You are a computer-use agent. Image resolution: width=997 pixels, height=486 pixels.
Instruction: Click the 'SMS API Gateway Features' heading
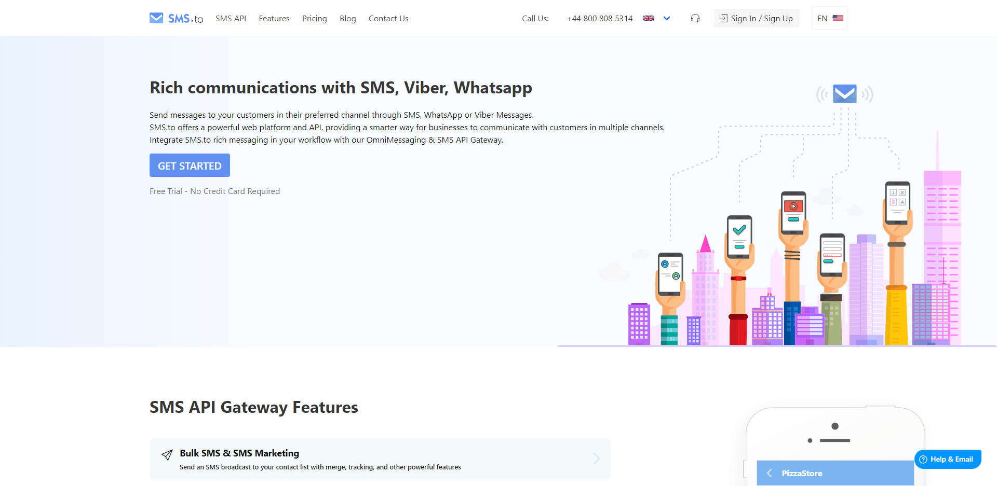click(254, 407)
